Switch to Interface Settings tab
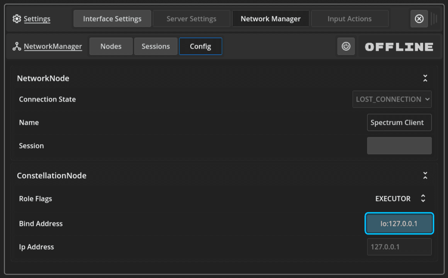 pyautogui.click(x=112, y=19)
